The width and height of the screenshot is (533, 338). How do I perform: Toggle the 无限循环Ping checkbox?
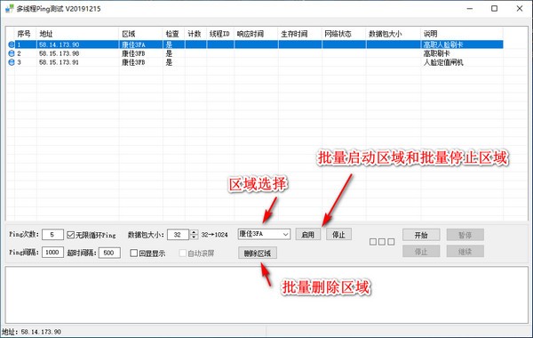pos(71,235)
